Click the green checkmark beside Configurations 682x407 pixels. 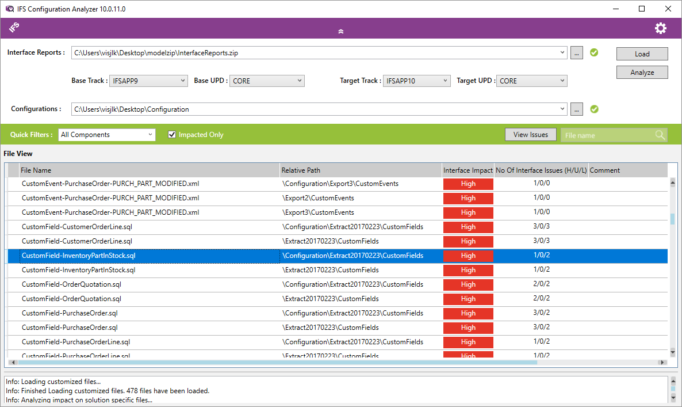coord(594,109)
